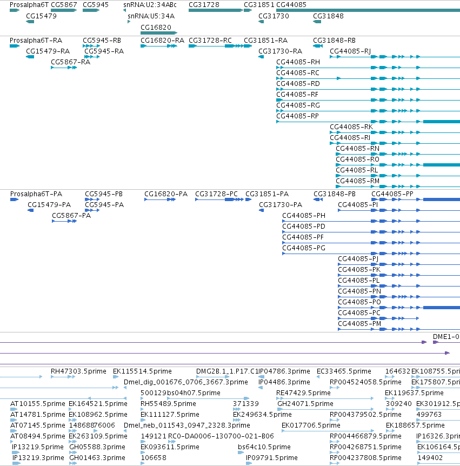Select the IP13219.3prime EST label
Screen dimensions: 460x466
click(x=38, y=458)
